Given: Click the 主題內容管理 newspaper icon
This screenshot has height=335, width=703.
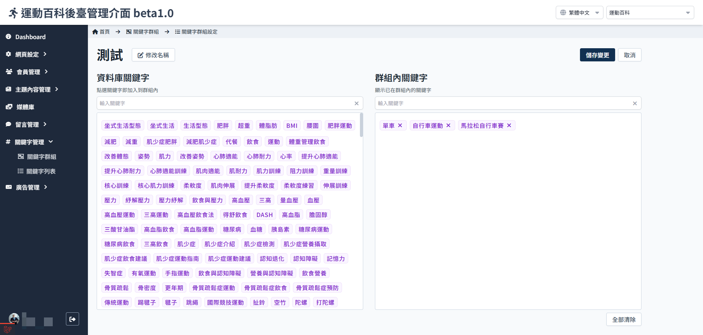Looking at the screenshot, I should pos(8,89).
